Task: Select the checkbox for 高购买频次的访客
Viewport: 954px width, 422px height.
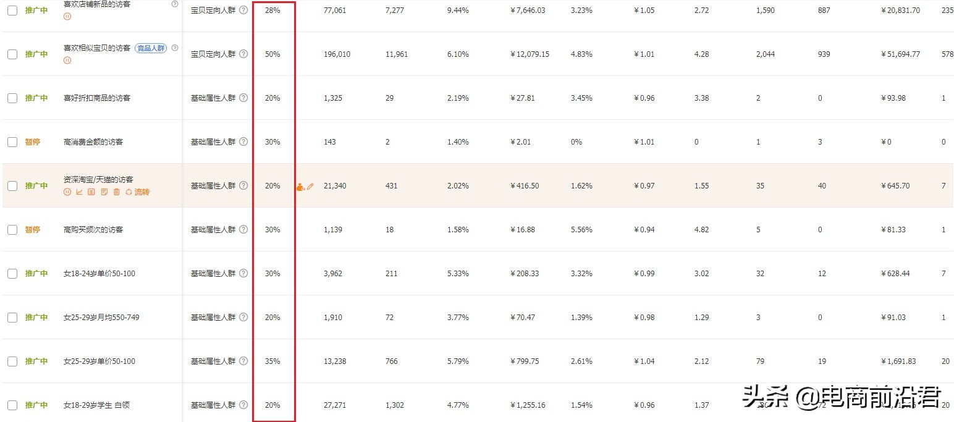Action: [x=12, y=230]
